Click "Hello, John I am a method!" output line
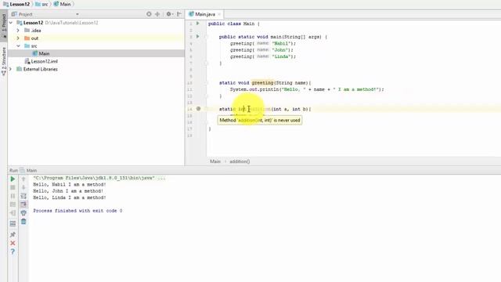The image size is (501, 282). coord(68,191)
